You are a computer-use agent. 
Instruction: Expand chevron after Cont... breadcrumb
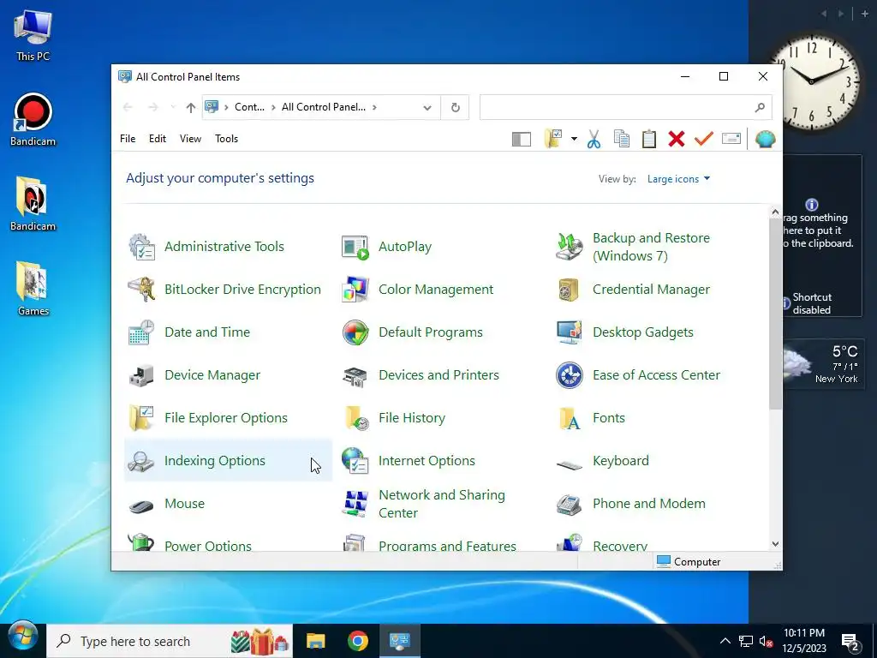[273, 107]
